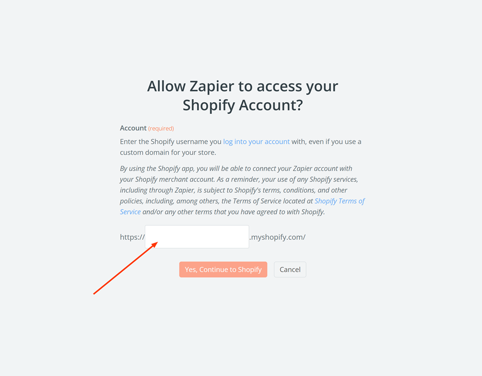The width and height of the screenshot is (482, 376).
Task: Click the italic Terms of Service disclaimer paragraph
Action: click(240, 190)
